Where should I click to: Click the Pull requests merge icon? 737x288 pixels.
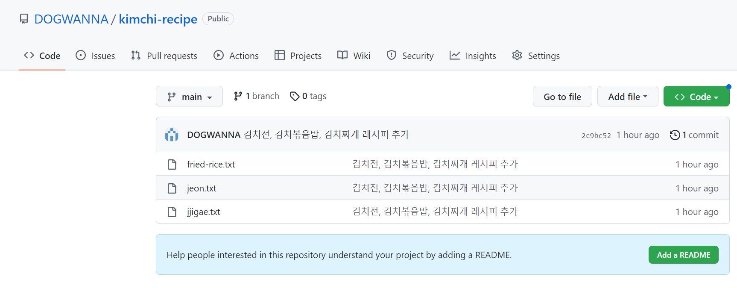pos(136,55)
